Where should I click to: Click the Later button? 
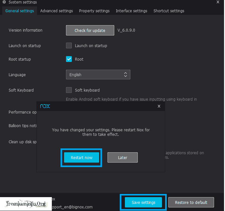point(123,157)
